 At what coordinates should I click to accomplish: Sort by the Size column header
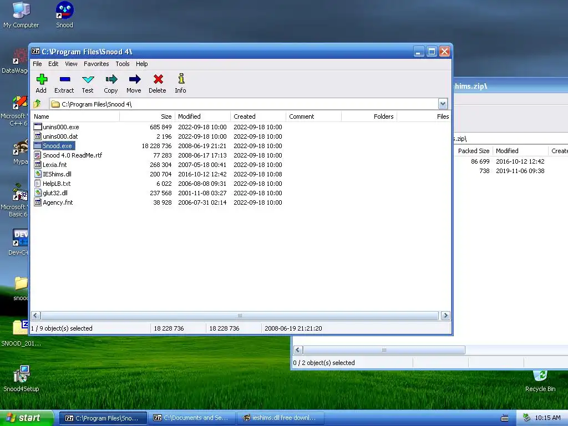click(148, 116)
